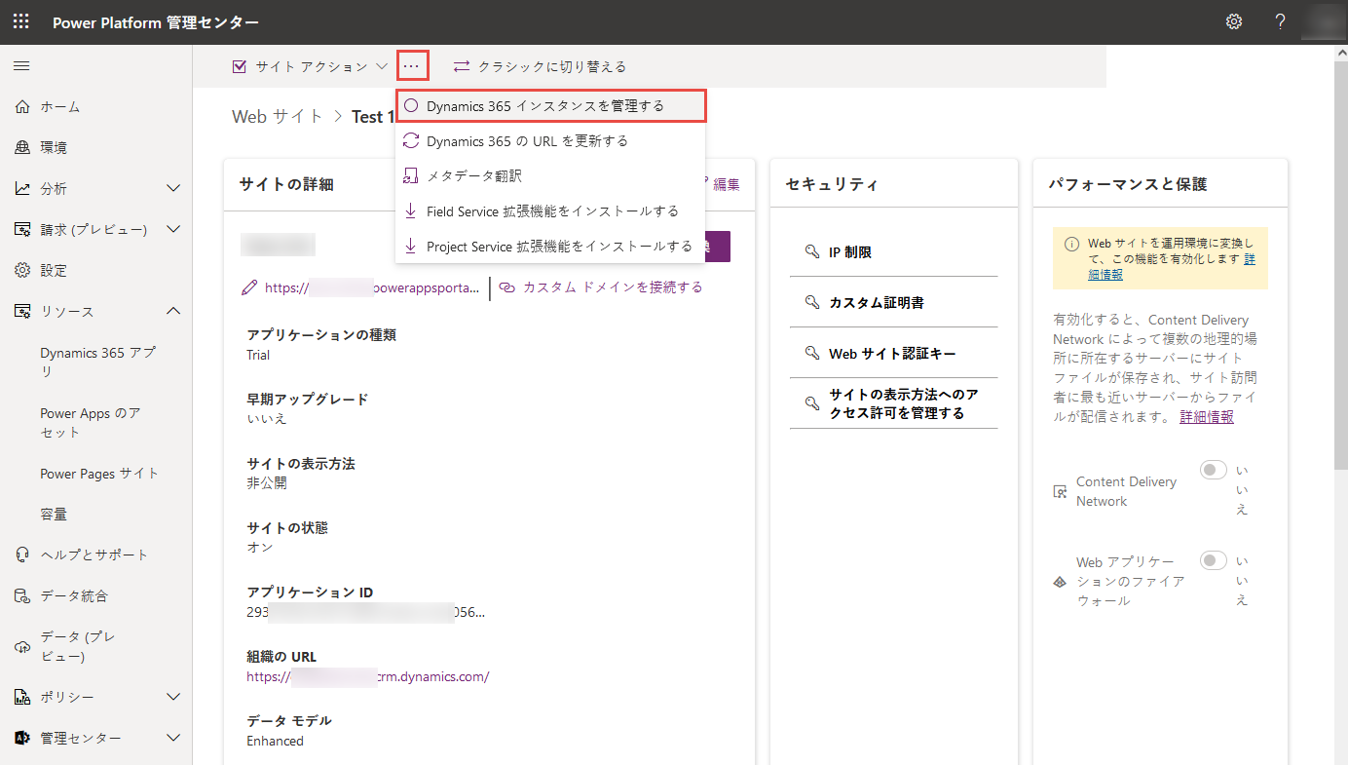
Task: Collapse the リソース section chevron
Action: pyautogui.click(x=174, y=311)
